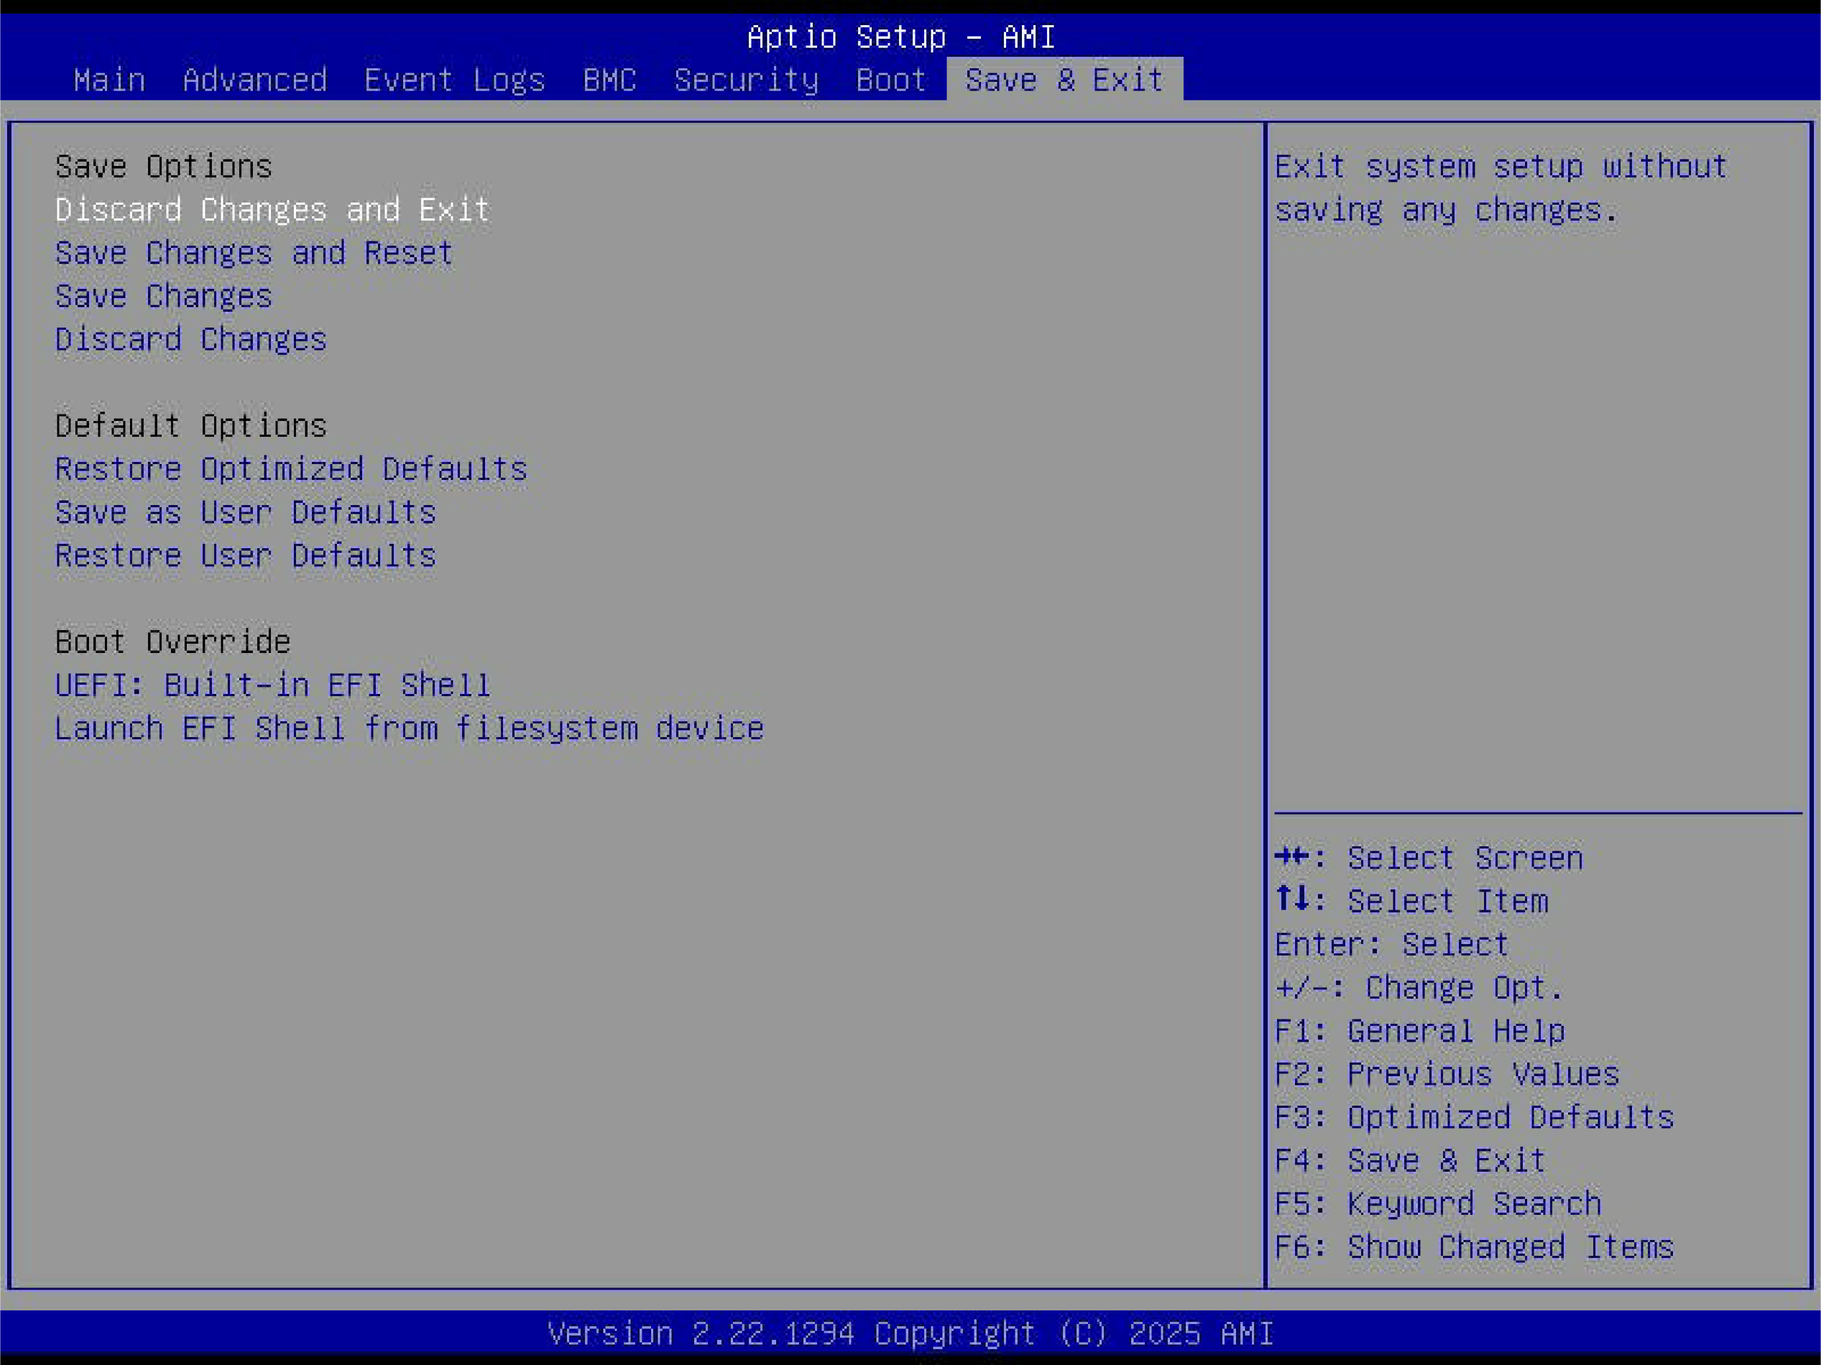This screenshot has width=1821, height=1365.
Task: Choose Restore Optimized Defaults
Action: (291, 469)
